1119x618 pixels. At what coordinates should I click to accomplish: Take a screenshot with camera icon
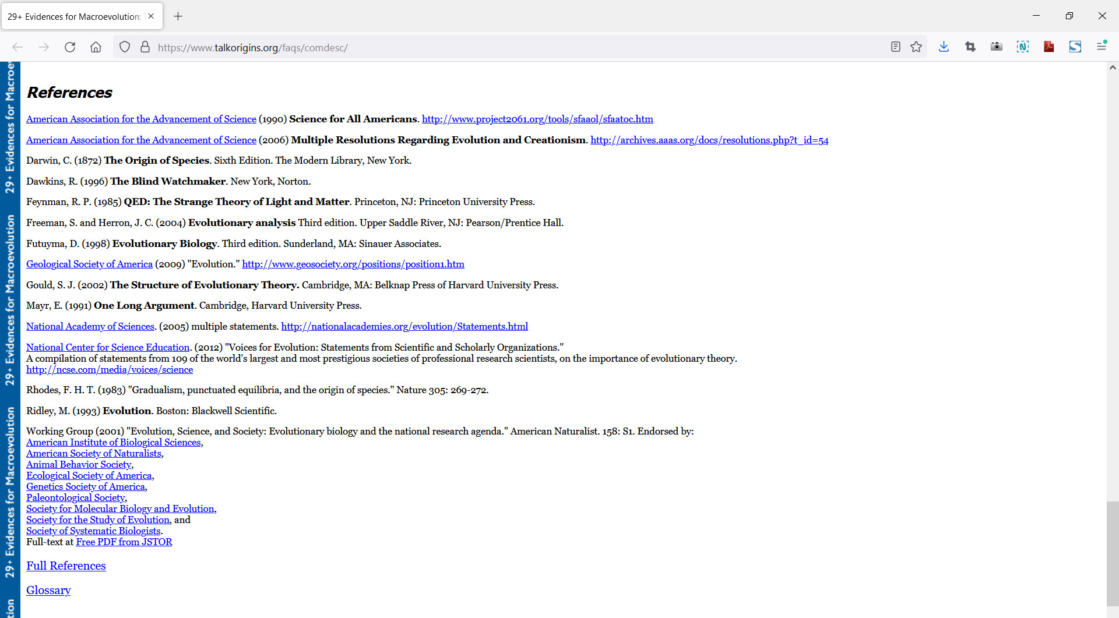(996, 47)
